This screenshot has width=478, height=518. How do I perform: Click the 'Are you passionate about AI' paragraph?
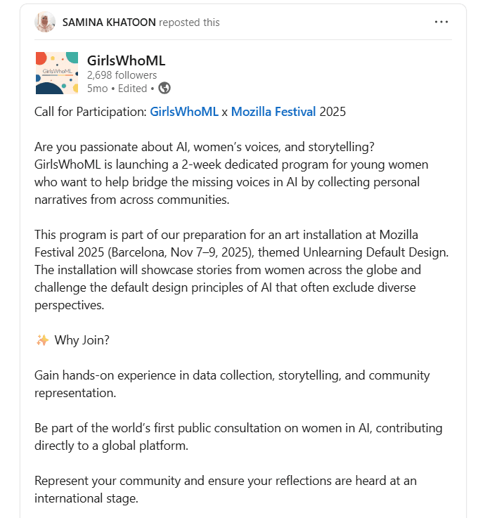click(x=232, y=173)
